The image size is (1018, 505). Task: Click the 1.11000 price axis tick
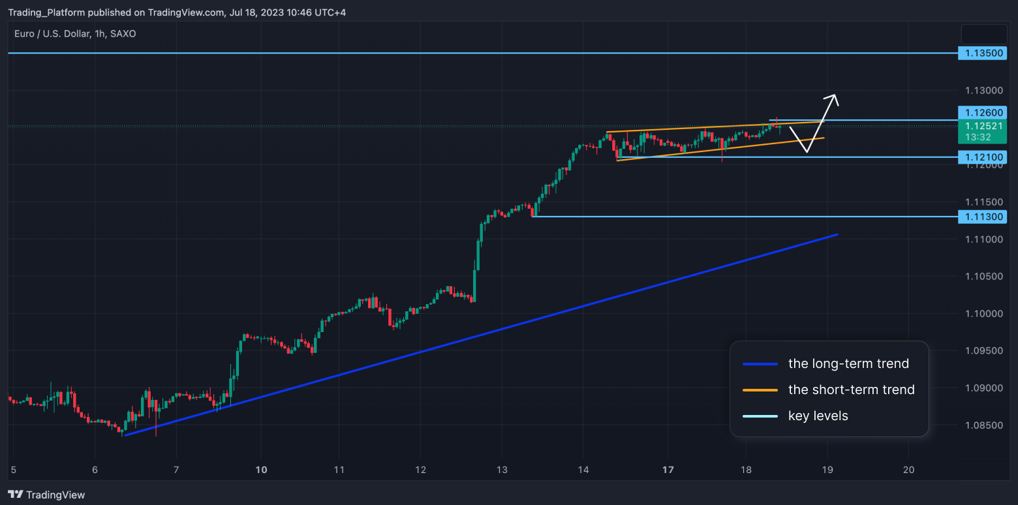click(x=983, y=239)
